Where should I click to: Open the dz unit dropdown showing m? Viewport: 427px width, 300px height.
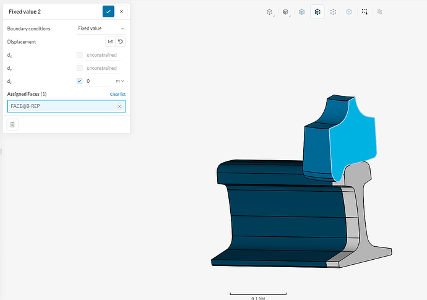[119, 81]
